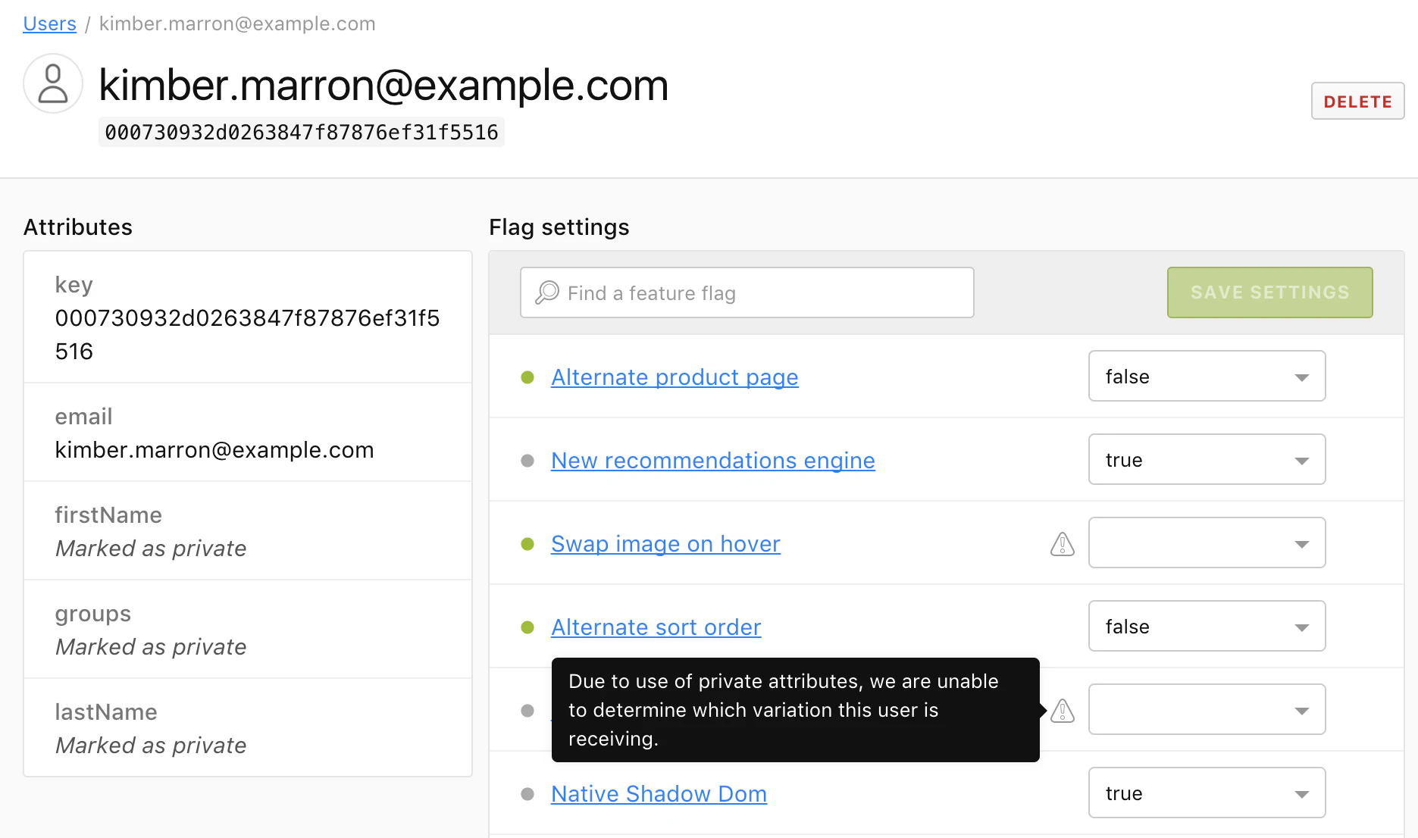Click green status dot beside Alternate sort order

pos(527,627)
